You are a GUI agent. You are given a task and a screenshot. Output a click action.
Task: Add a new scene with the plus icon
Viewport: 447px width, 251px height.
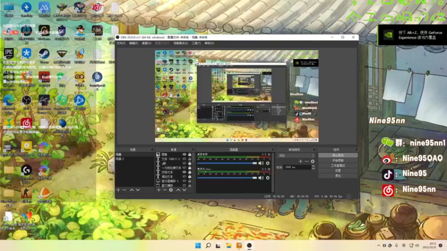point(118,190)
